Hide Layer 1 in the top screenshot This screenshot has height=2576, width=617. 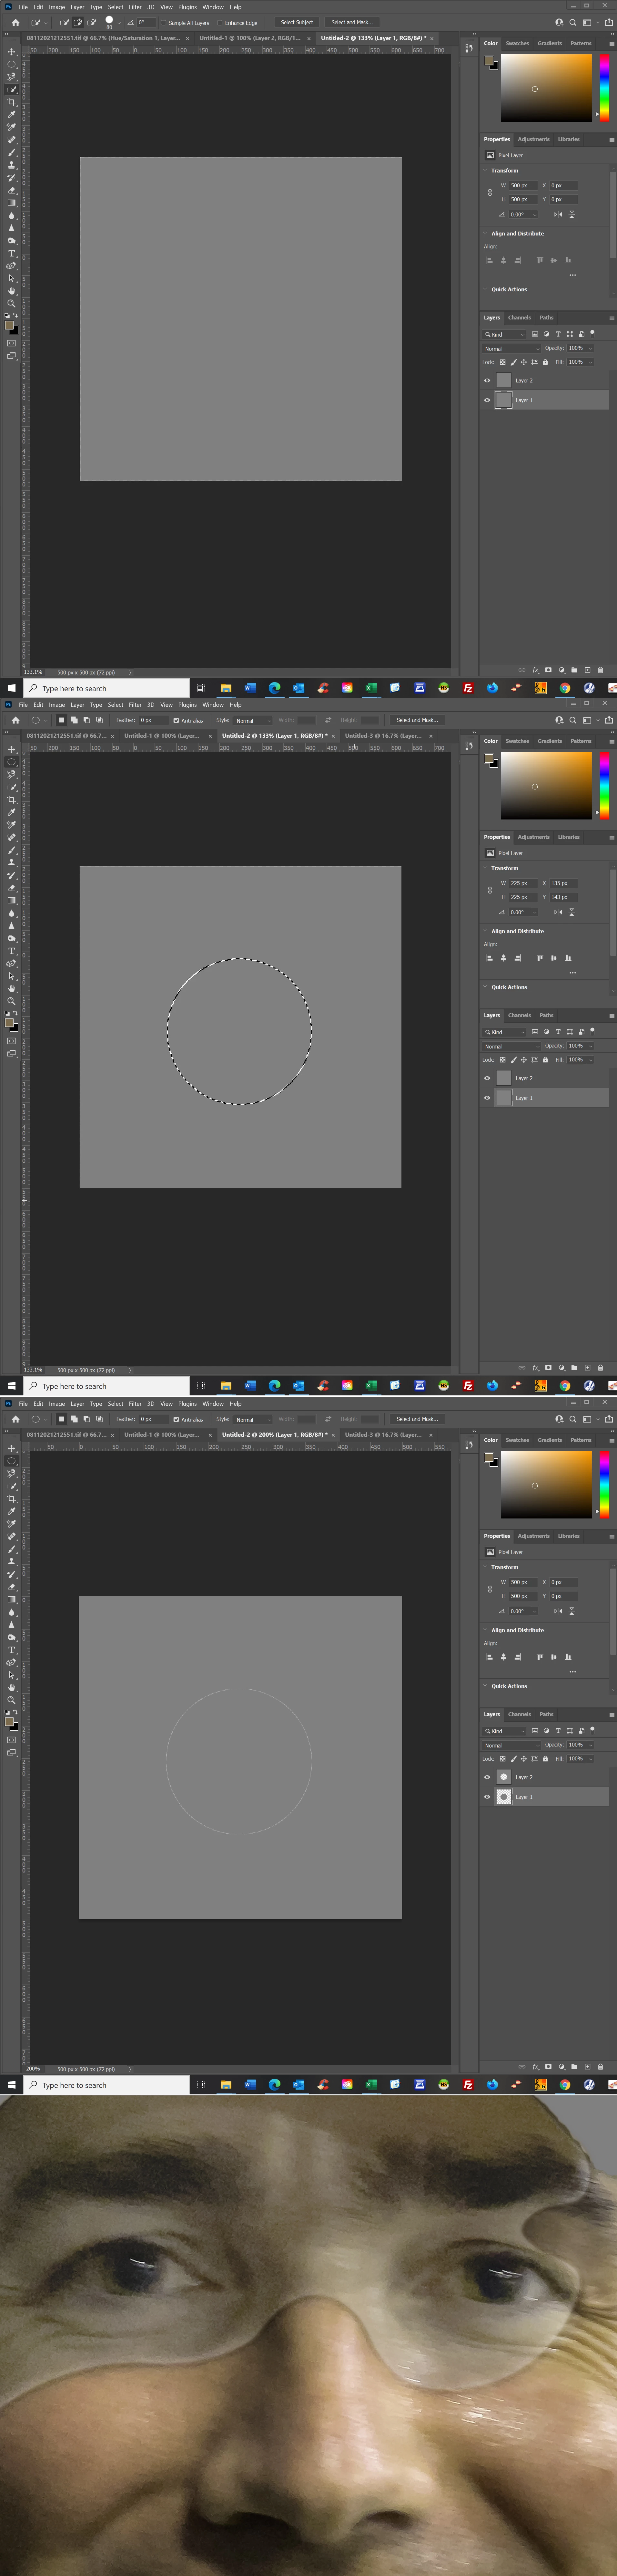click(x=487, y=400)
